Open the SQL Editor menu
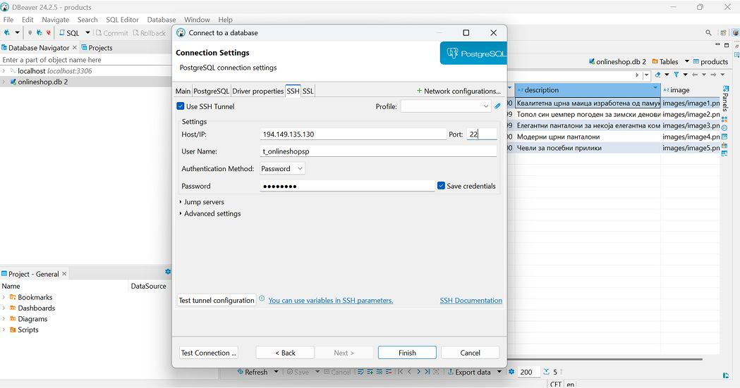The height and width of the screenshot is (388, 740). click(x=122, y=20)
